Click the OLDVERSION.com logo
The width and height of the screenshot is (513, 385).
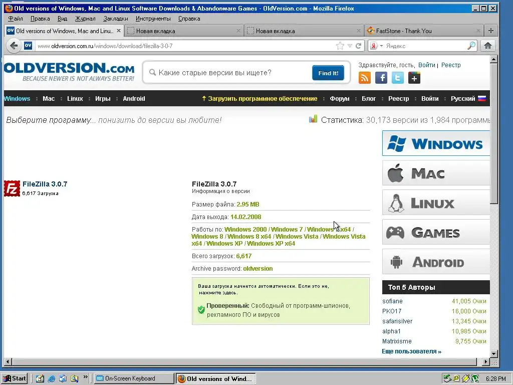click(69, 72)
